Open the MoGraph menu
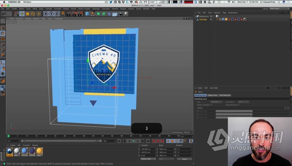Image resolution: width=292 pixels, height=166 pixels. click(x=96, y=9)
